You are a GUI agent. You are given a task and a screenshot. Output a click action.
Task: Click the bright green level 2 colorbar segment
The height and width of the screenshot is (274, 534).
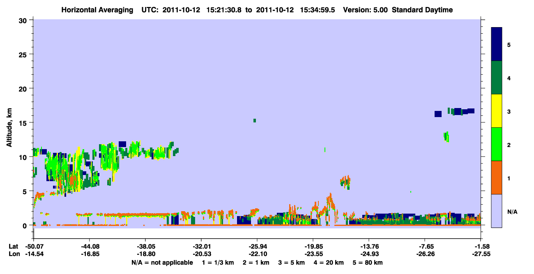click(497, 144)
